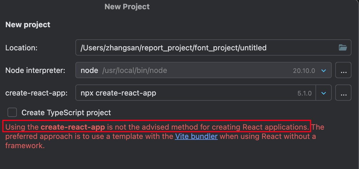
Task: Expand the create-react-app version dropdown arrow
Action: tap(324, 93)
